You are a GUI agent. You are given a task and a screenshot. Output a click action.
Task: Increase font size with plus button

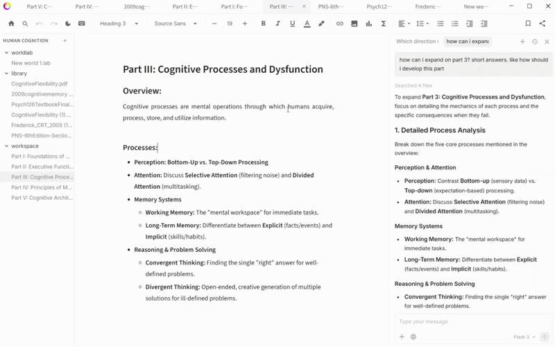(245, 24)
